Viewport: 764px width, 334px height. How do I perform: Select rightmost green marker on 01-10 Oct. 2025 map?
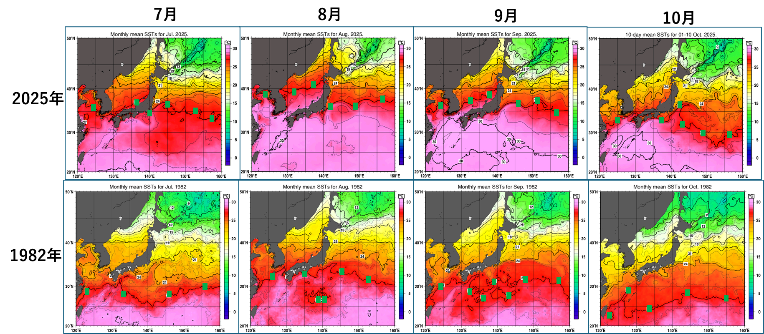pyautogui.click(x=729, y=135)
